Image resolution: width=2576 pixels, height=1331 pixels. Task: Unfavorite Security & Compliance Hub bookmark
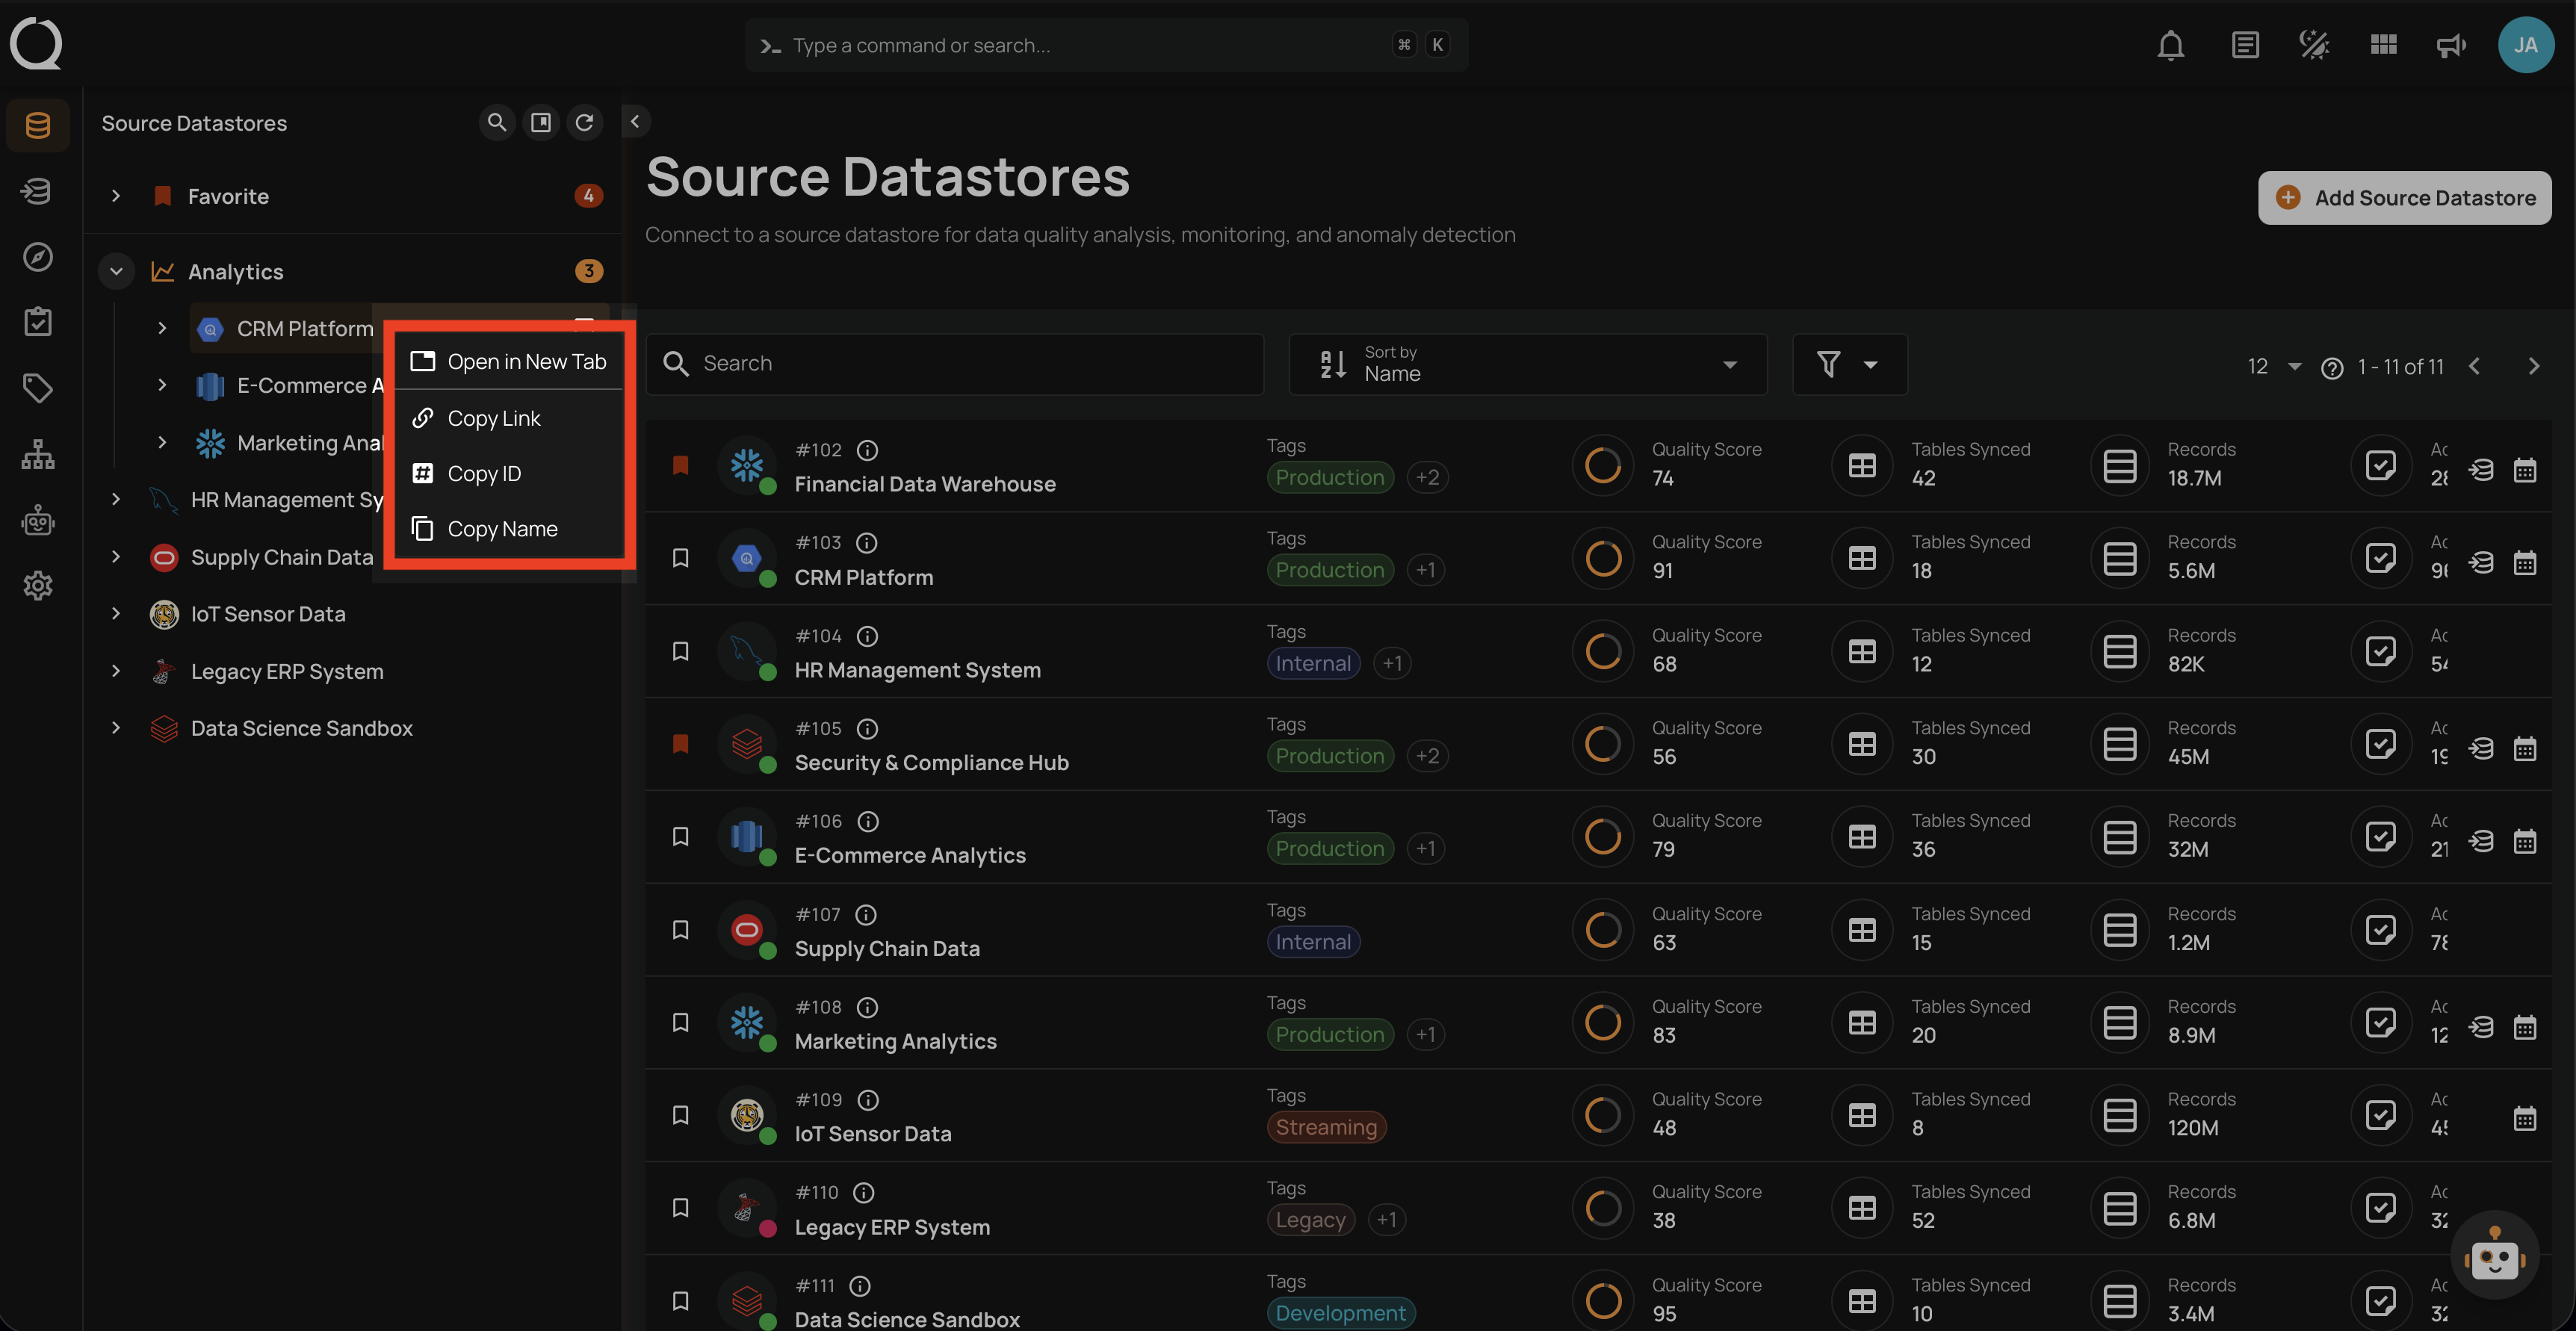pos(681,744)
